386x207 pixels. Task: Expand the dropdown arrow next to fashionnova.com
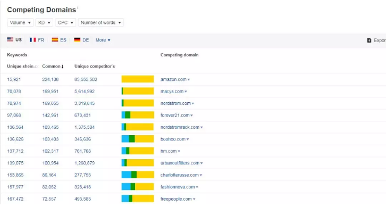(197, 187)
